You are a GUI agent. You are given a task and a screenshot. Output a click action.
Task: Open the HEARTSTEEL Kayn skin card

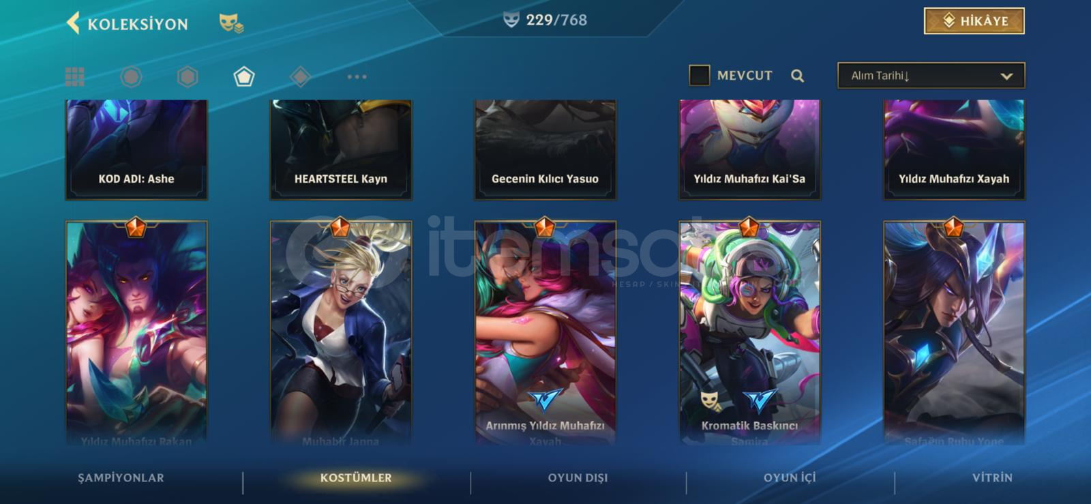[341, 150]
